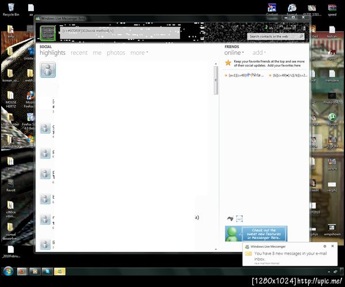This screenshot has height=287, width=345.
Task: Open Firefox from the taskbar
Action: [x=22, y=271]
